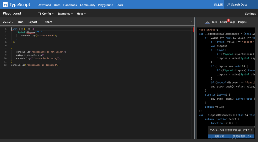Open Settings in the playground
This screenshot has width=258, height=142.
[250, 14]
